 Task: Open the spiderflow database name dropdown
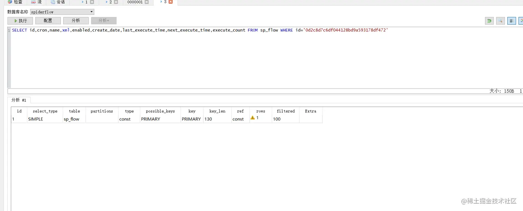tap(62, 12)
